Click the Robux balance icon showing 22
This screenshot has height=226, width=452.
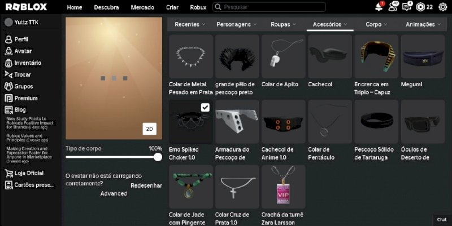(420, 7)
